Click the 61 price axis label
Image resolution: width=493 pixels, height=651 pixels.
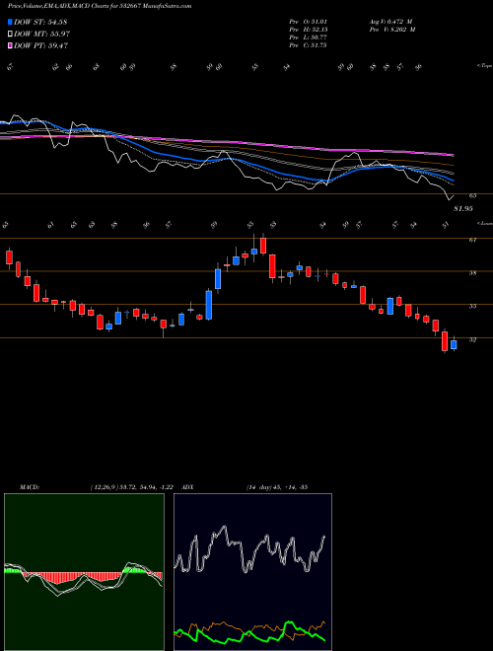(473, 240)
